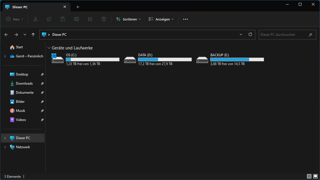The image size is (320, 180).
Task: Open recent locations dropdown arrow
Action: [25, 35]
